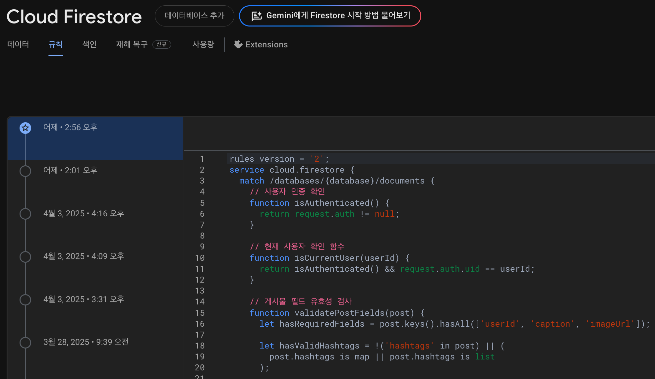Click the 3월 28 9:39 오전 circle marker
The width and height of the screenshot is (655, 379).
25,343
